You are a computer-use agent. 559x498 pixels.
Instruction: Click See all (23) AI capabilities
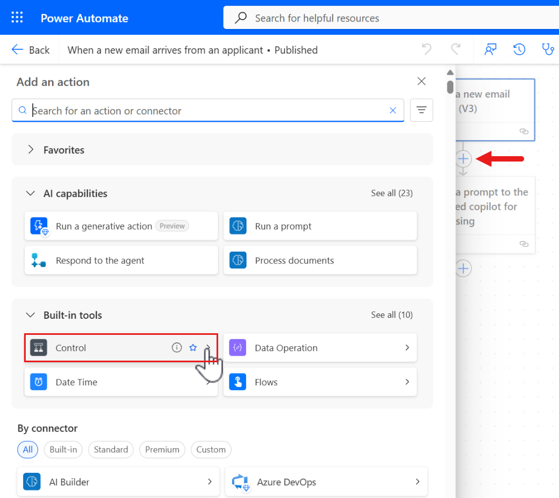(x=392, y=193)
